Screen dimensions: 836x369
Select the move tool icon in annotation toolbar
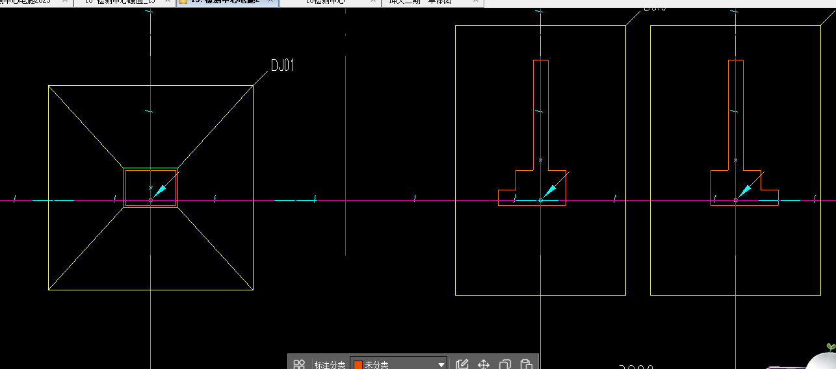pyautogui.click(x=484, y=364)
